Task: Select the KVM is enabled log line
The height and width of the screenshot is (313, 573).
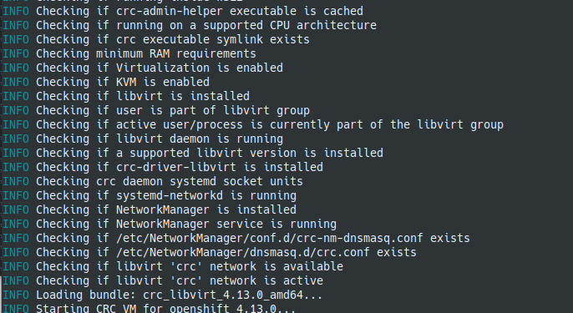Action: click(106, 82)
